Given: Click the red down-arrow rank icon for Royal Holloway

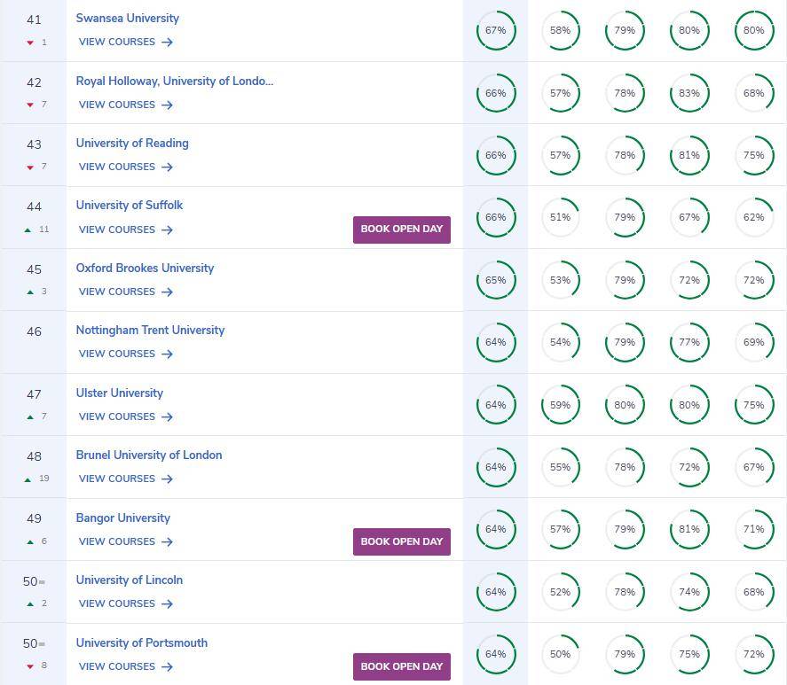Looking at the screenshot, I should pos(30,105).
